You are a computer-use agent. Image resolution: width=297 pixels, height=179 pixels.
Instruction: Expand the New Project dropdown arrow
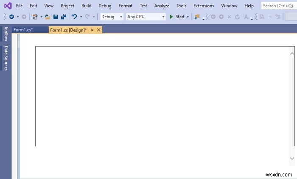(41, 17)
